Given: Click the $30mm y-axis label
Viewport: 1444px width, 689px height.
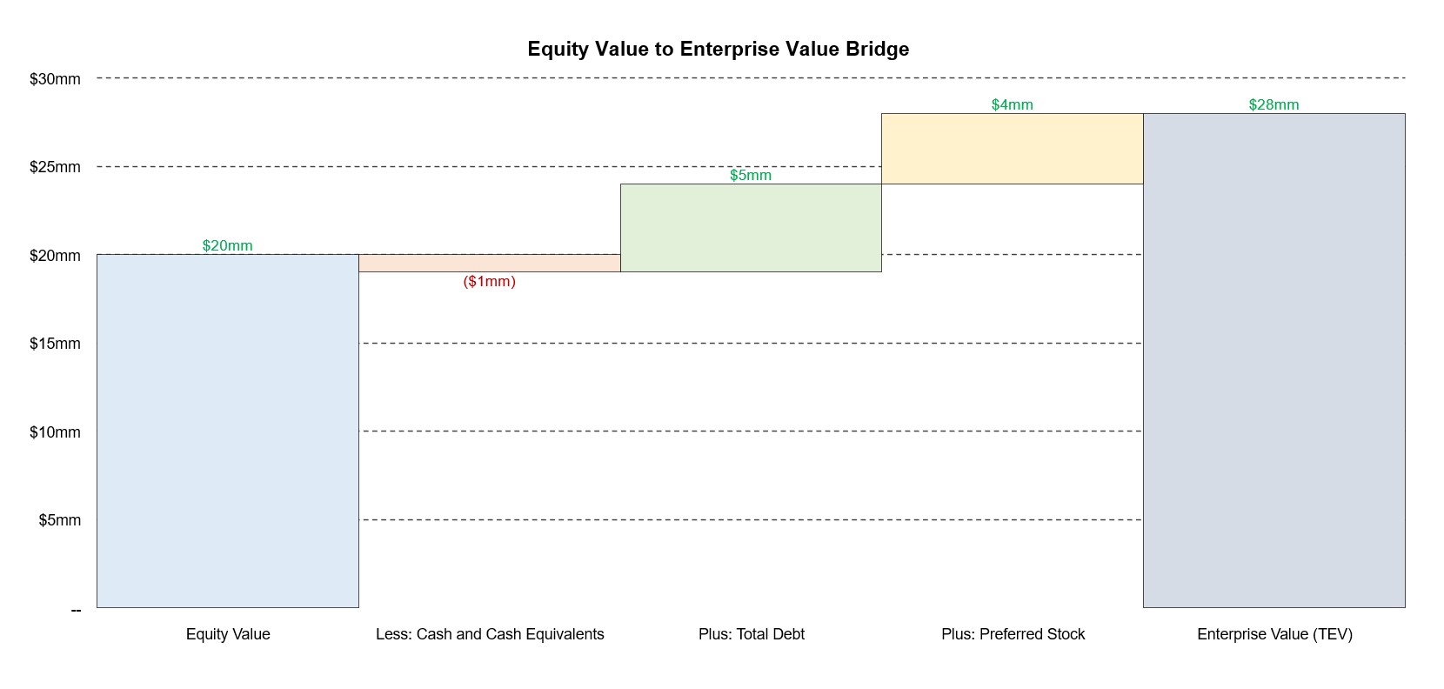Looking at the screenshot, I should 55,79.
